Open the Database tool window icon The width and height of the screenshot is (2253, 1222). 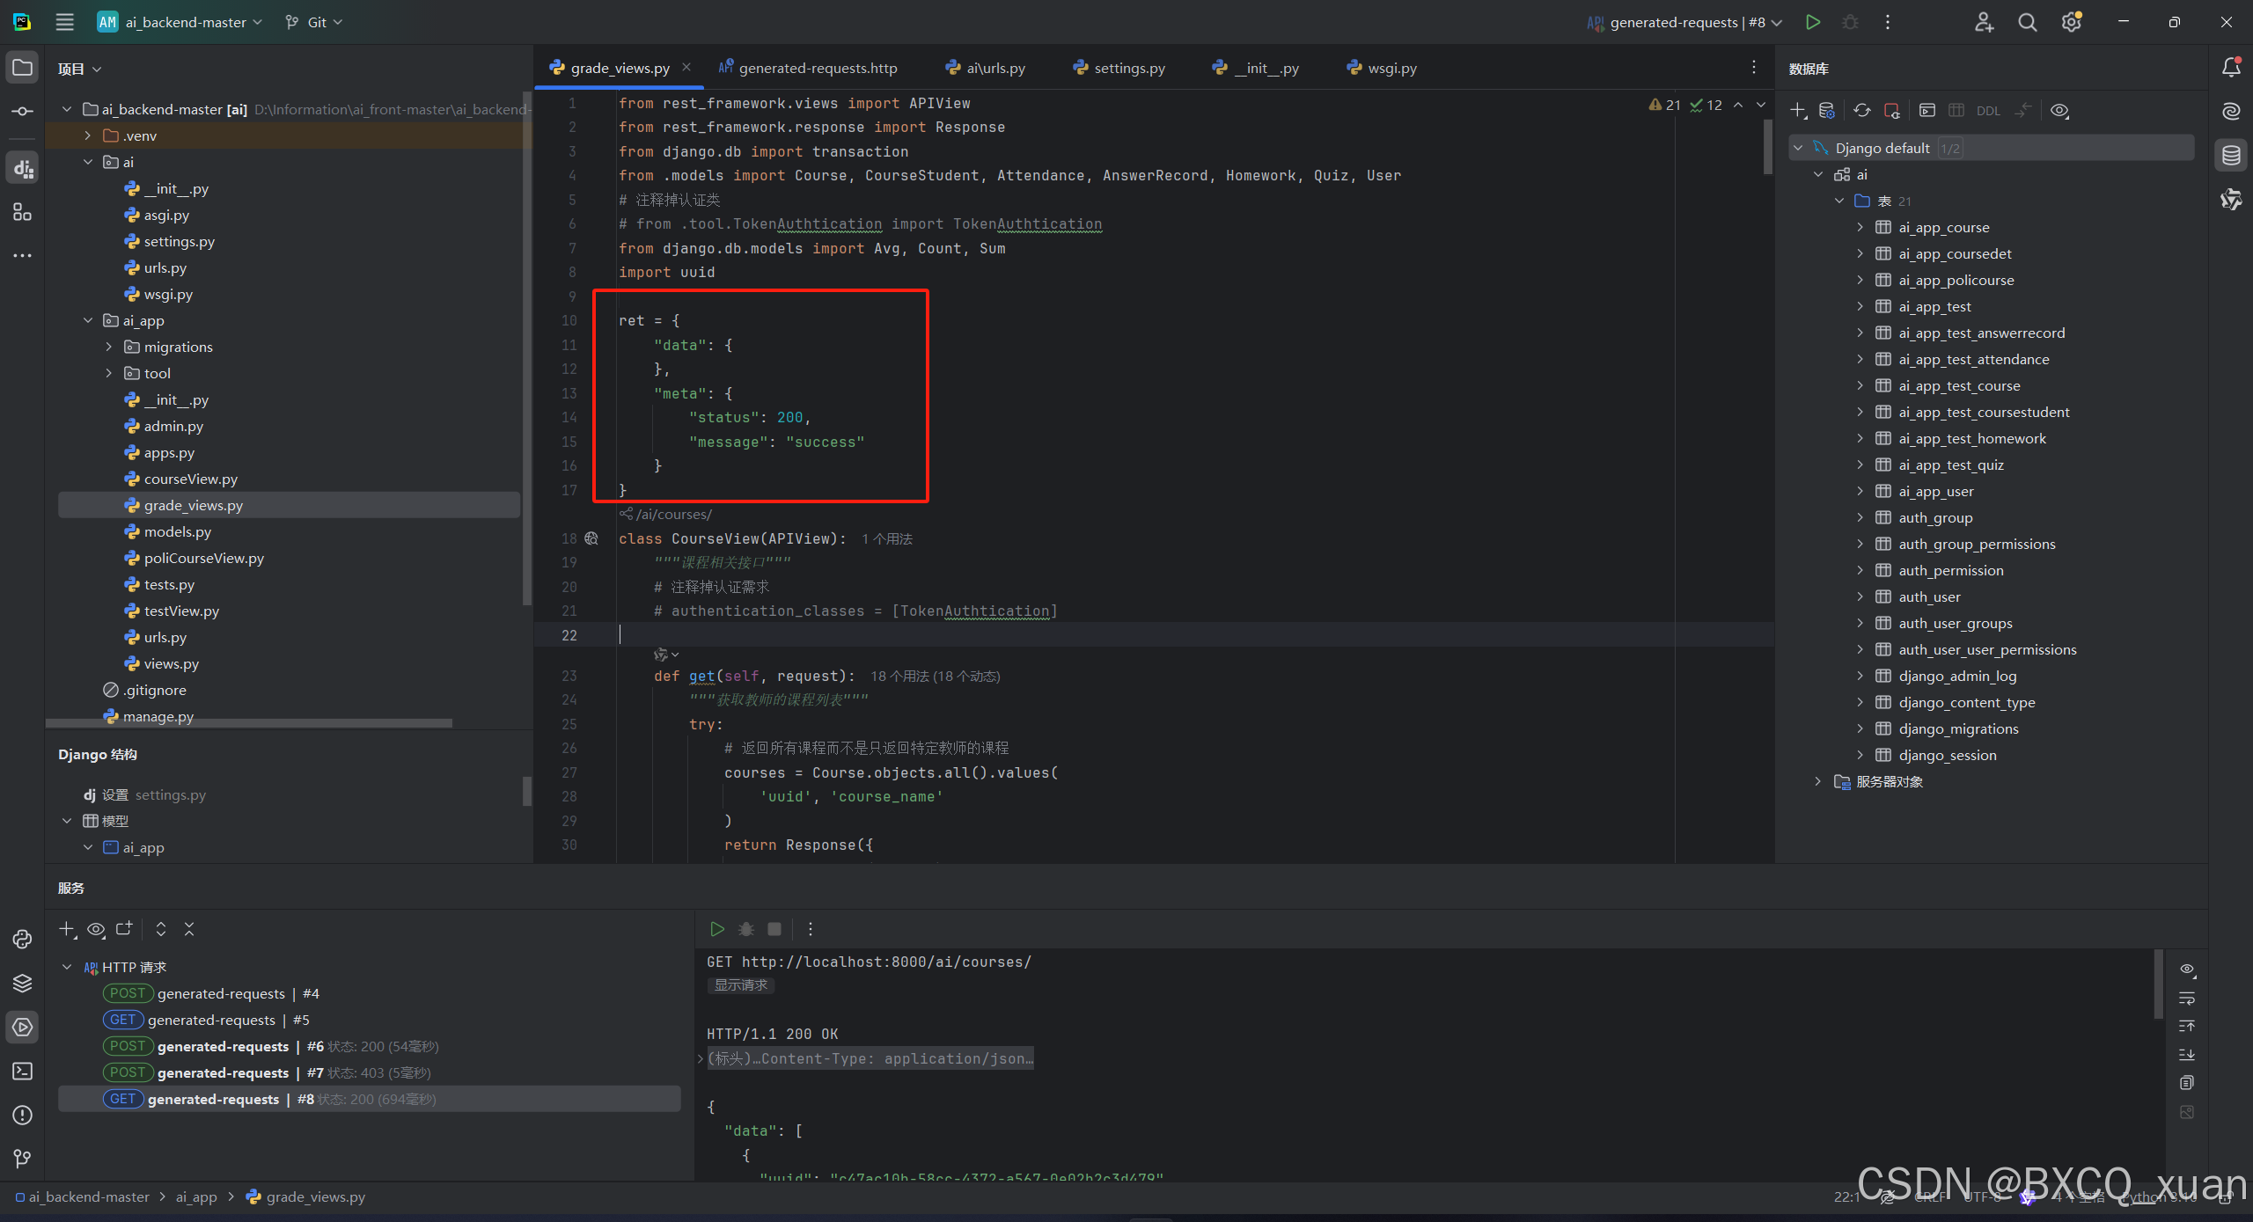point(2231,156)
